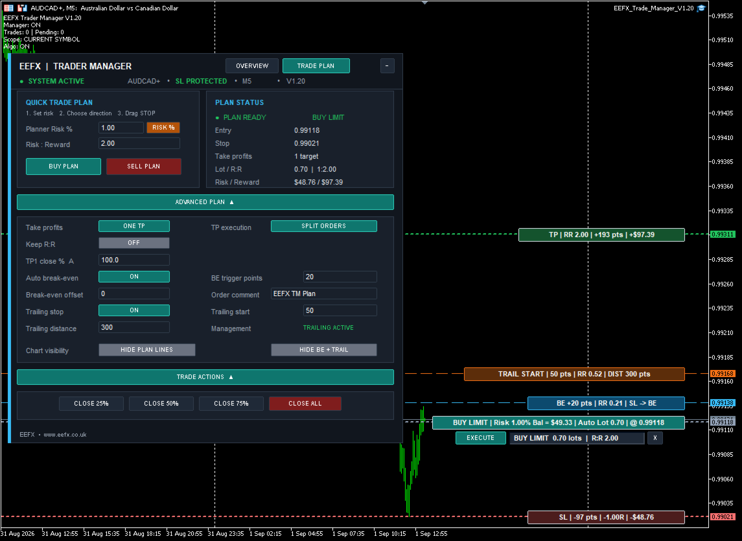Minimize the Trader Manager panel
Screen dimensions: 742x541
387,66
